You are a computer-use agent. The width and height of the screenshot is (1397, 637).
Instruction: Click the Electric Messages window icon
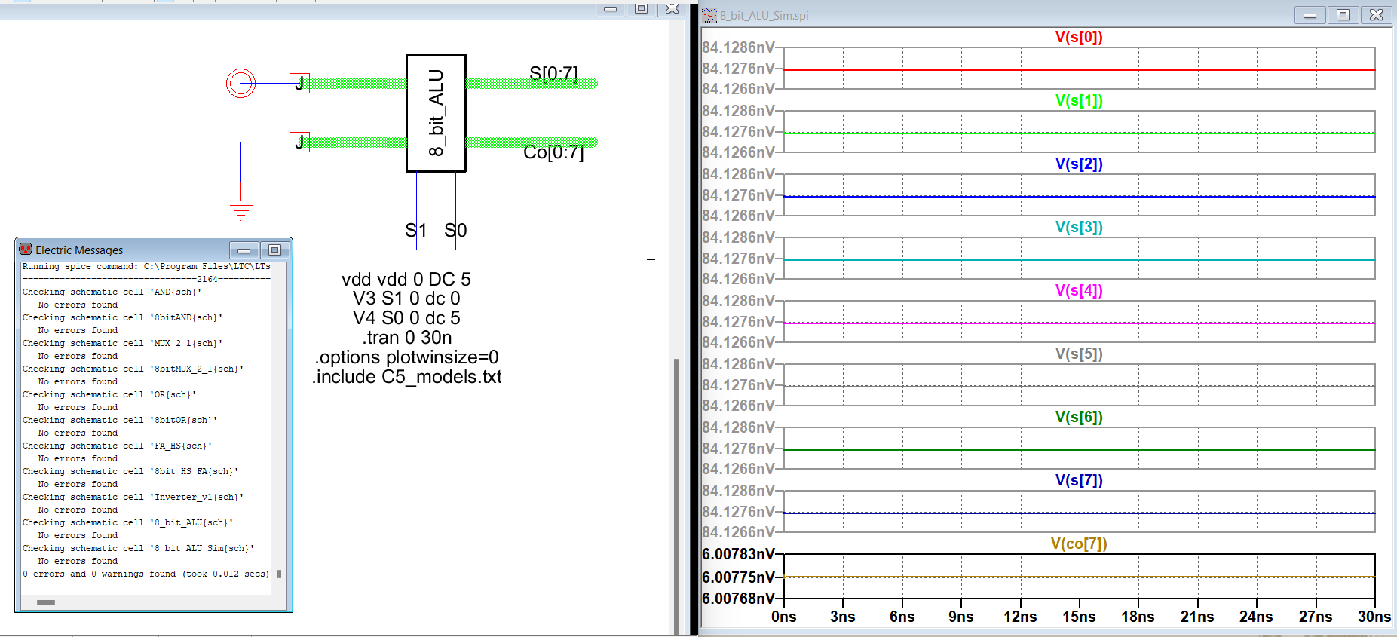(26, 249)
